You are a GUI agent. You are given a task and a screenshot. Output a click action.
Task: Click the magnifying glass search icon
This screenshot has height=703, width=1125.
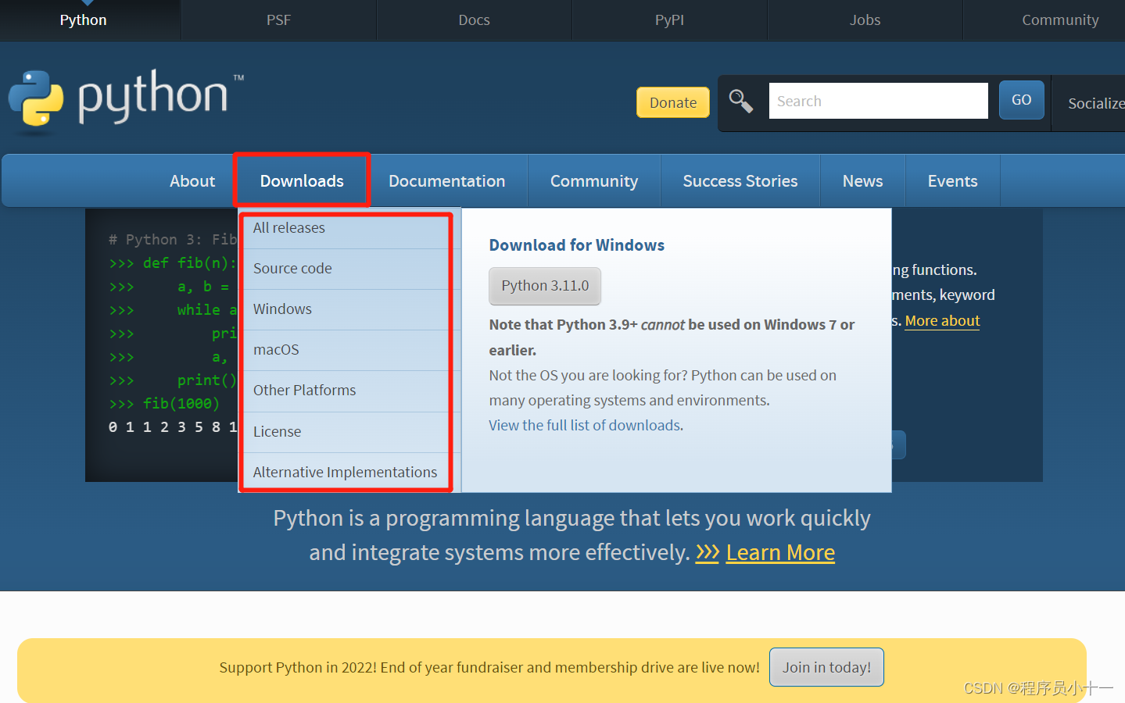[740, 102]
